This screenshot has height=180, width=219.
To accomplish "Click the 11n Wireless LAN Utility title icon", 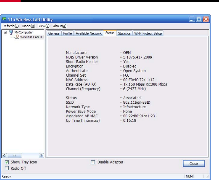I will 4,20.
